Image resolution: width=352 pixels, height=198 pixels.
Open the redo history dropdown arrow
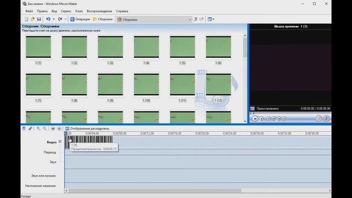point(65,19)
